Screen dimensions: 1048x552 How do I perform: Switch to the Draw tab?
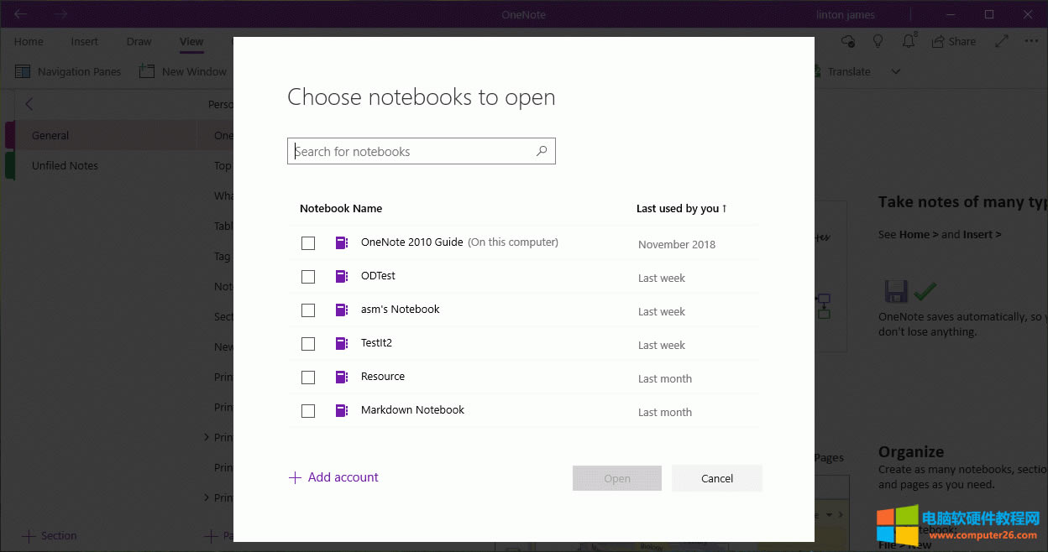click(139, 41)
